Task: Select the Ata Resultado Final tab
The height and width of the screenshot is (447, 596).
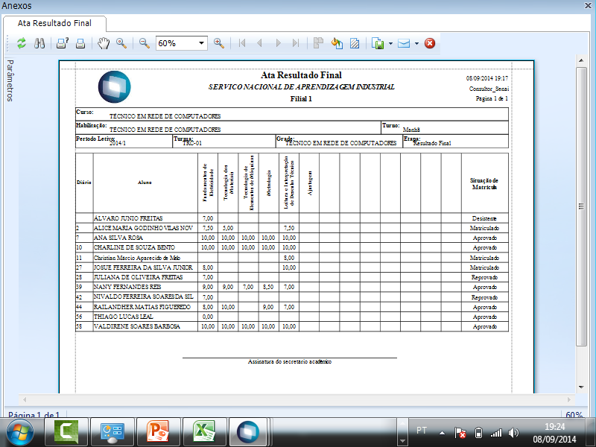Action: pyautogui.click(x=54, y=23)
